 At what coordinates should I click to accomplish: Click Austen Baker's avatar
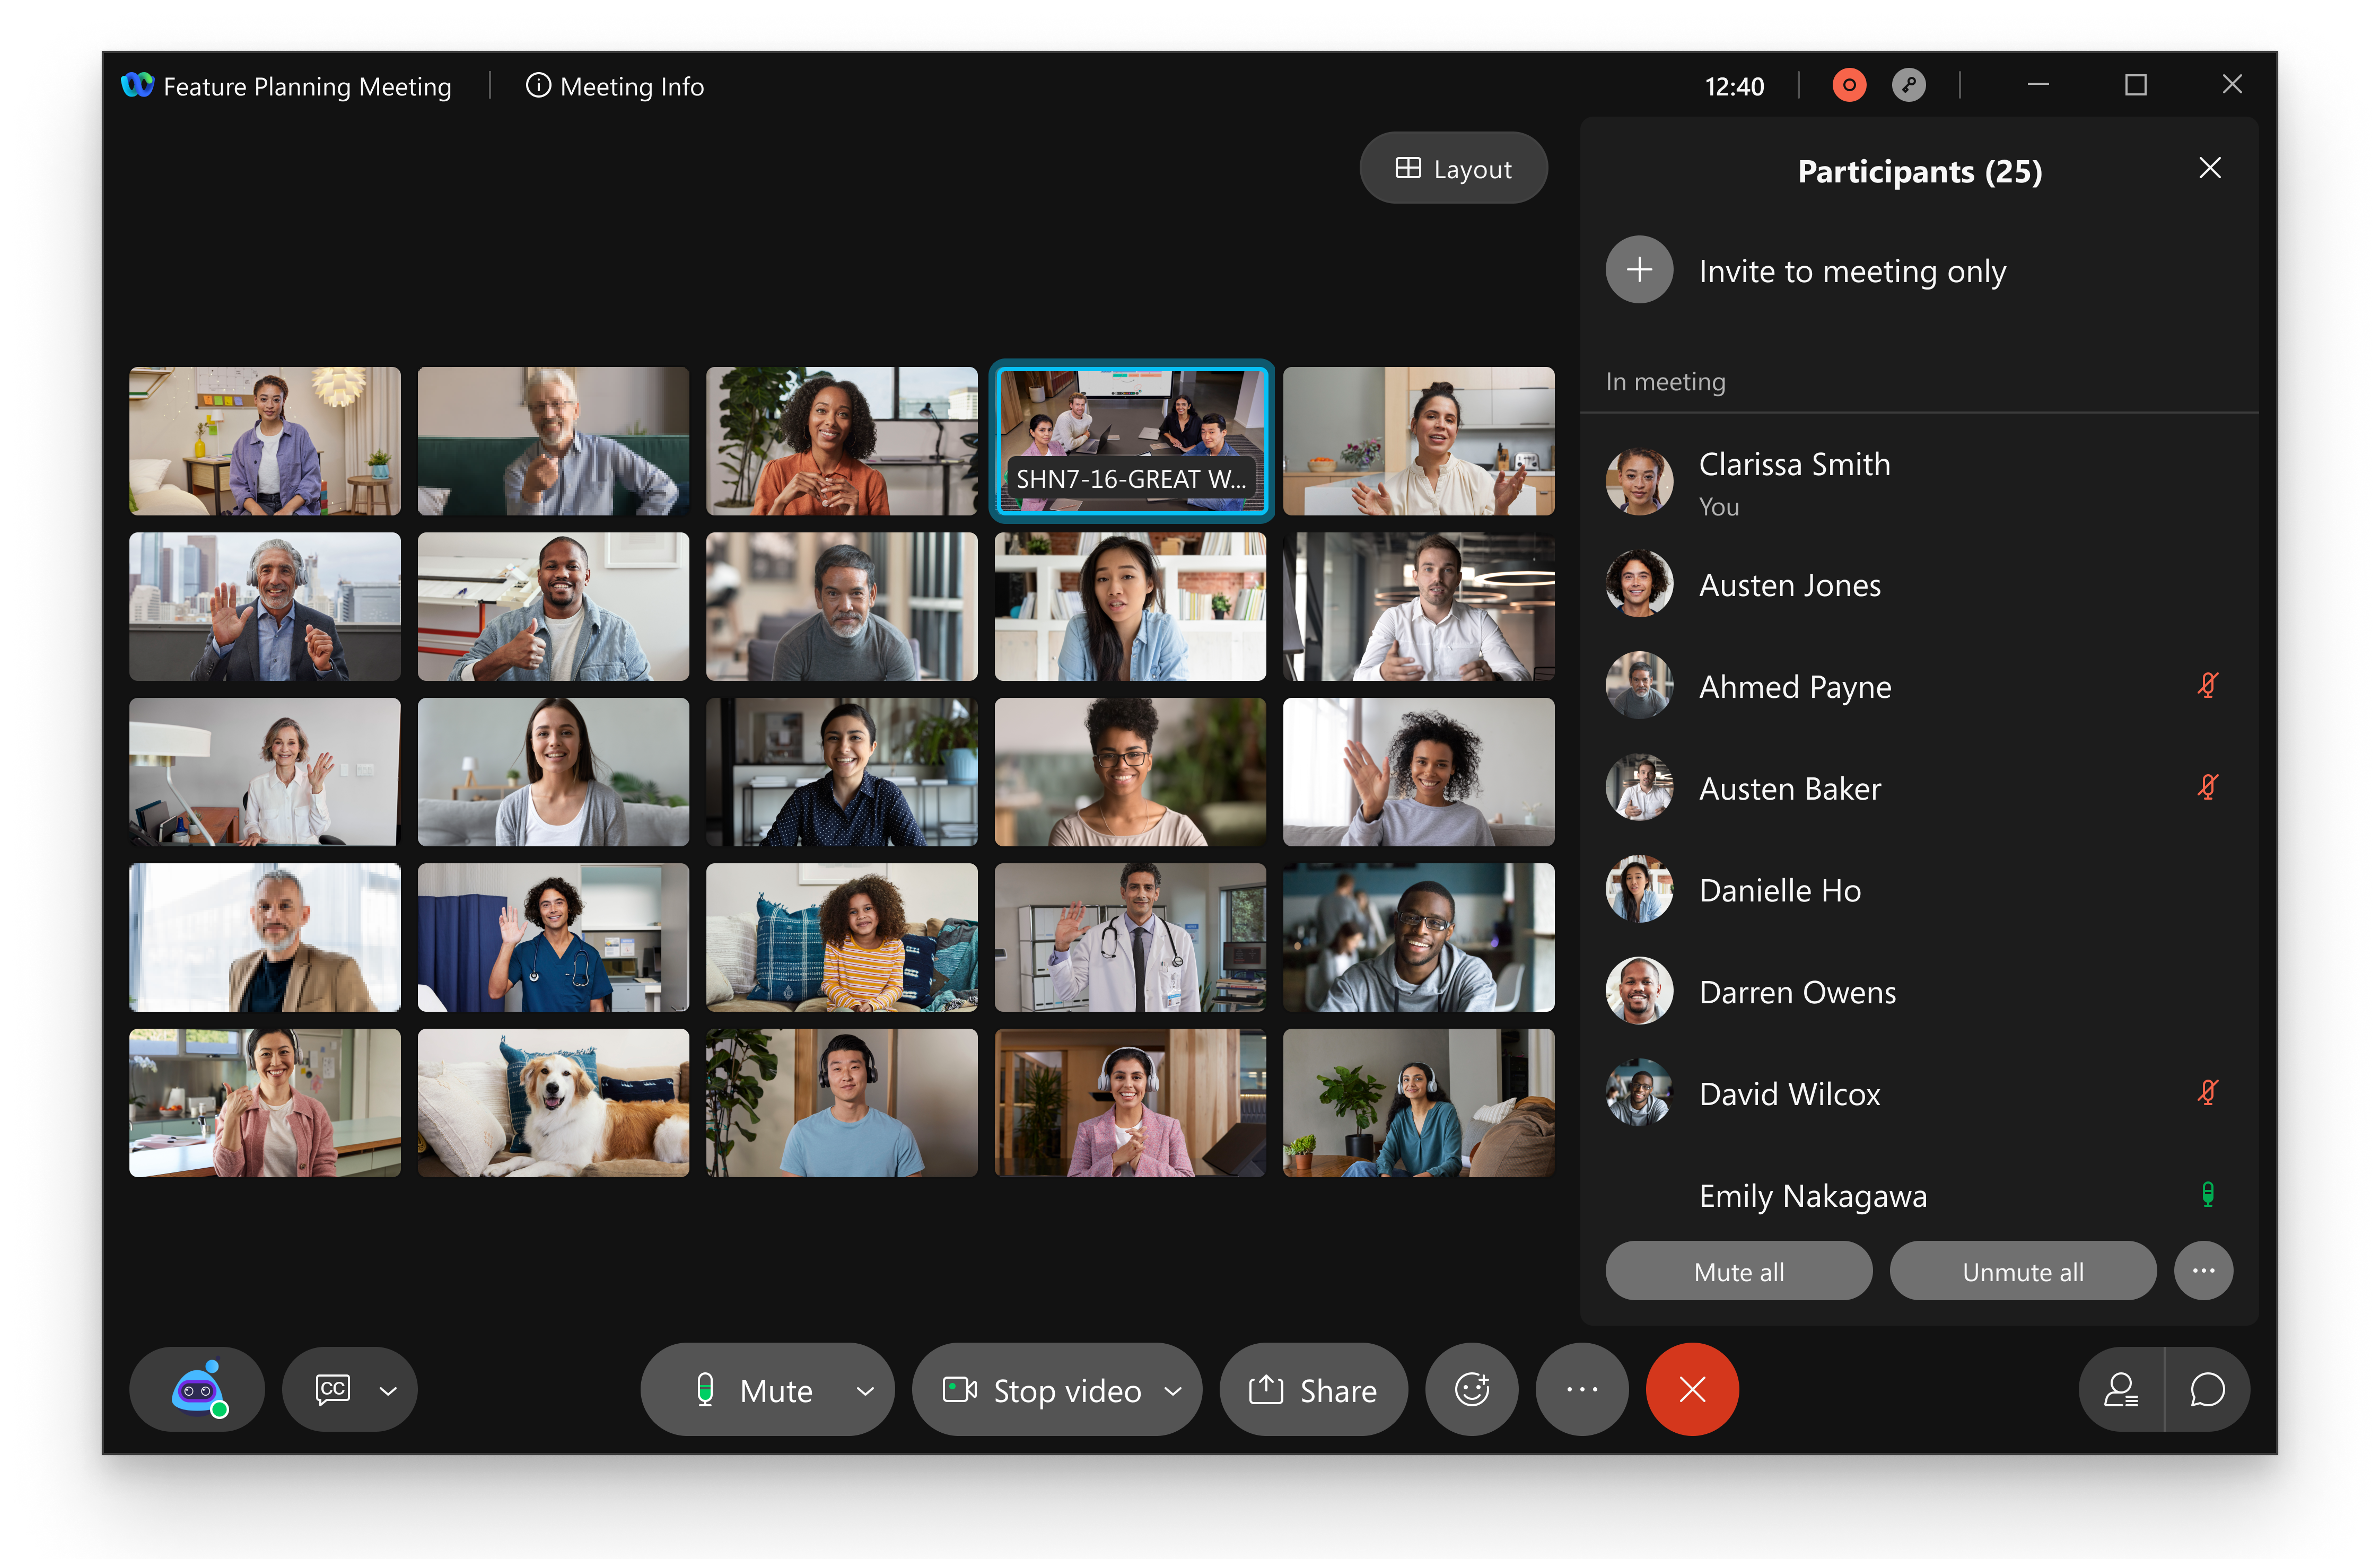click(x=1639, y=788)
